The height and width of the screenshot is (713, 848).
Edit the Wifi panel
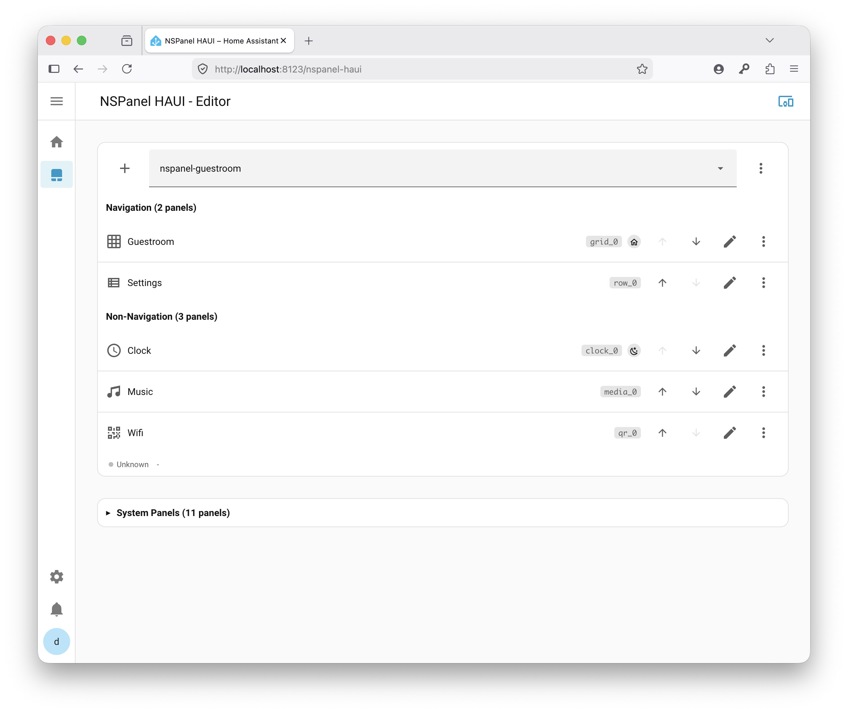click(x=730, y=433)
